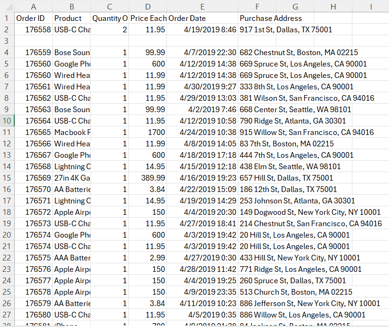Select cell with Order ID 176561
The width and height of the screenshot is (389, 327).
click(x=33, y=87)
